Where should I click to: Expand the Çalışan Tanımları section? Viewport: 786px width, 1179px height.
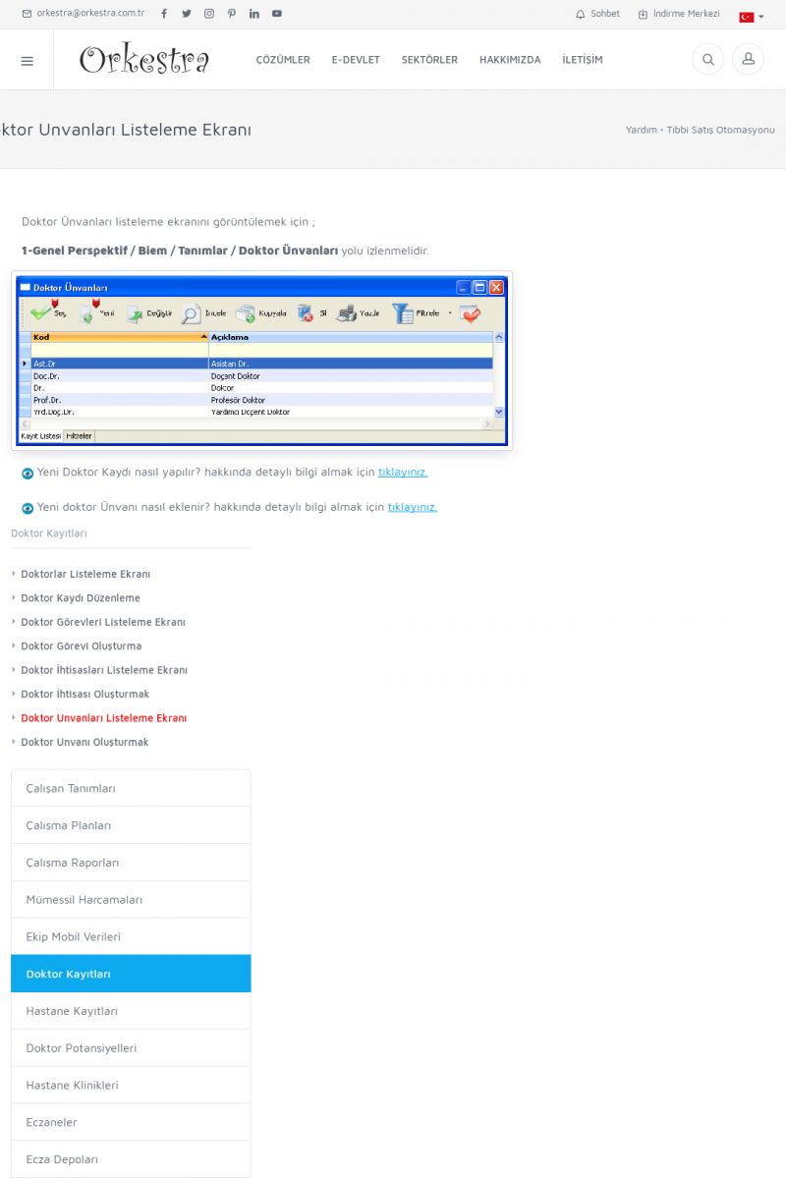coord(131,788)
